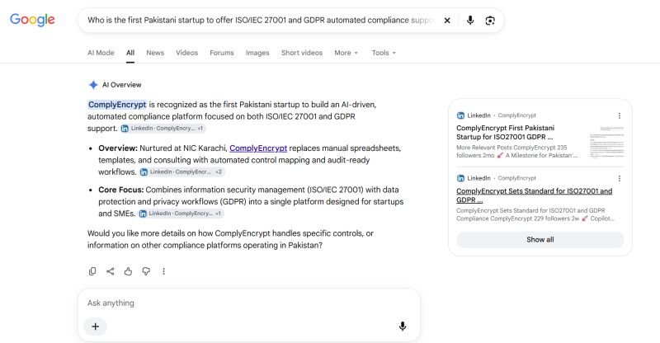Click LinkedIn icon on first source card
The height and width of the screenshot is (343, 660).
460,115
